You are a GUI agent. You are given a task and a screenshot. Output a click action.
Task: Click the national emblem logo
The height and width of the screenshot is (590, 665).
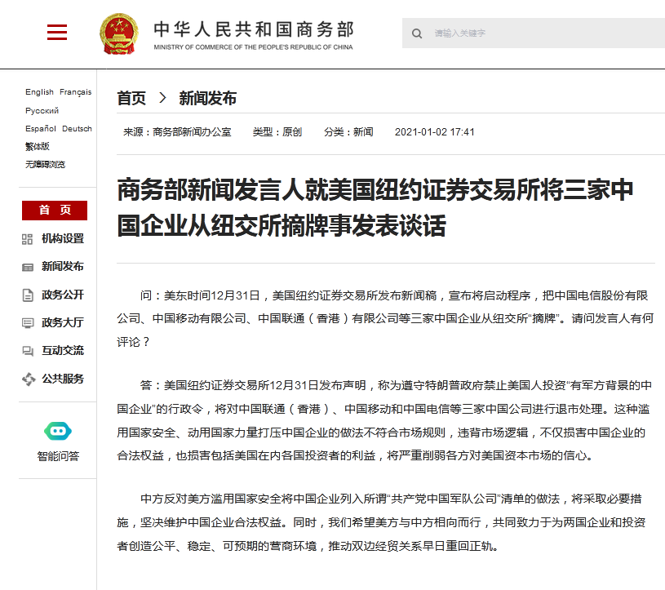pyautogui.click(x=119, y=34)
